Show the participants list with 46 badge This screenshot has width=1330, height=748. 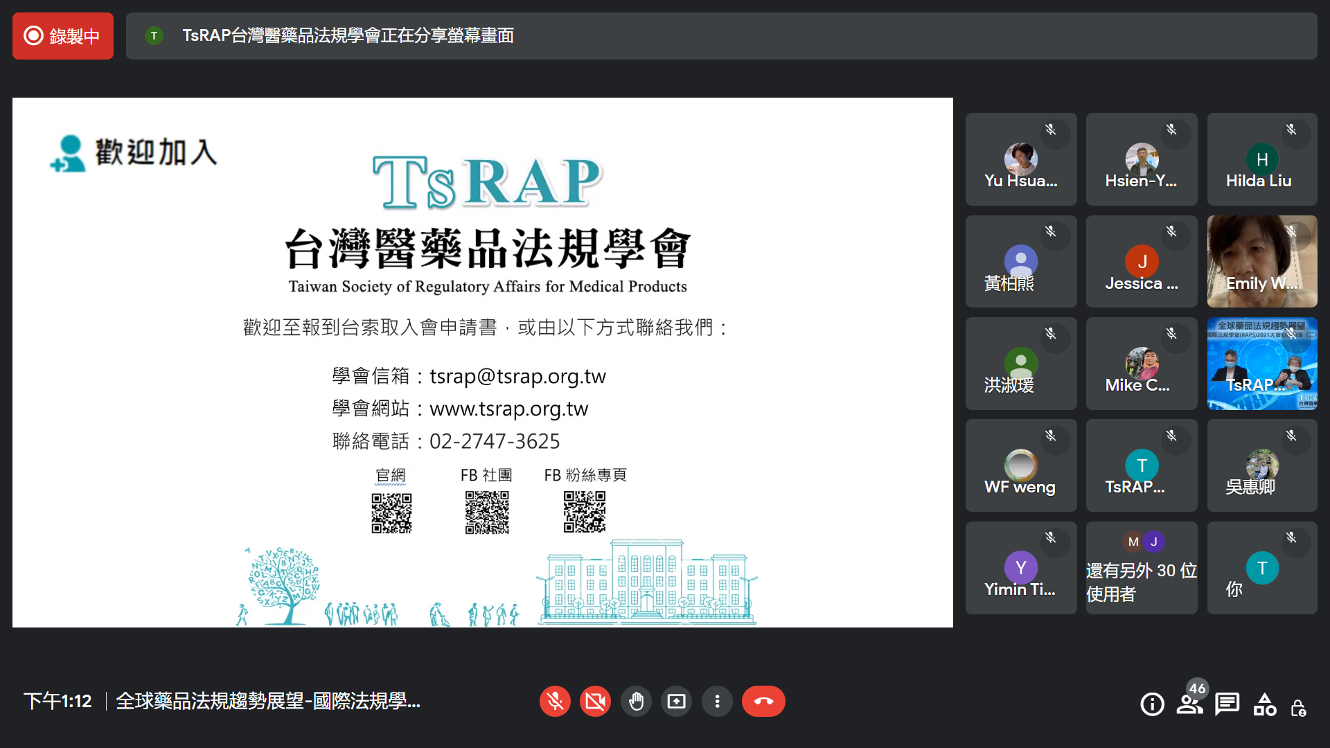click(1189, 704)
